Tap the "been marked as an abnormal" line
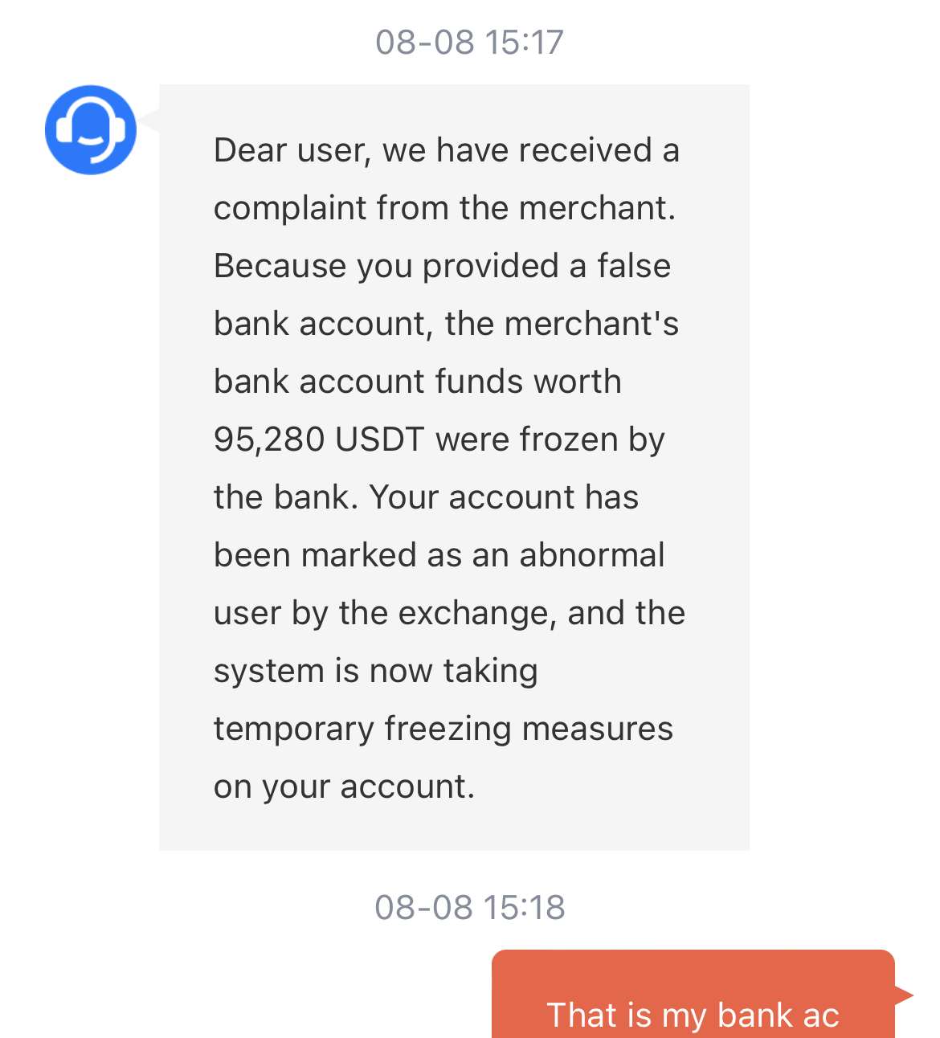 [439, 555]
